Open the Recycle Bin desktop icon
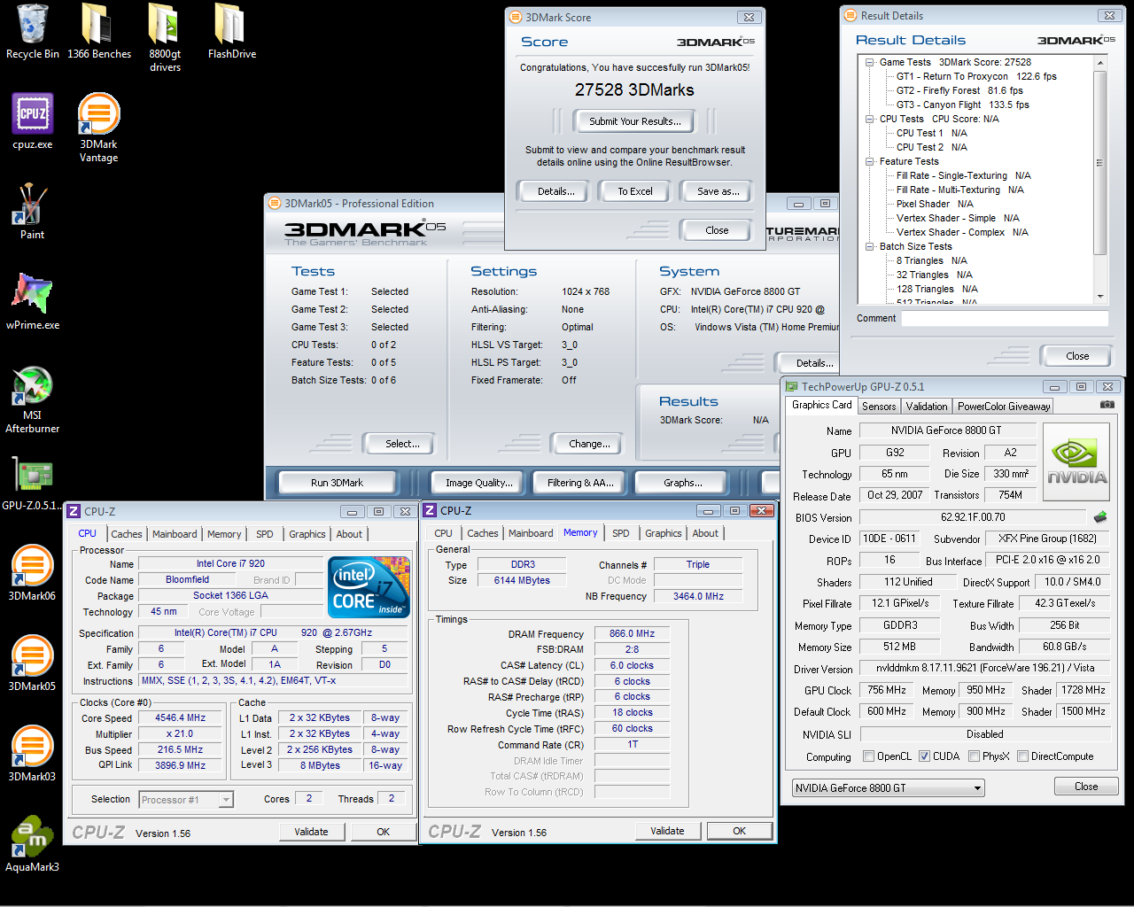The image size is (1134, 907). [32, 32]
